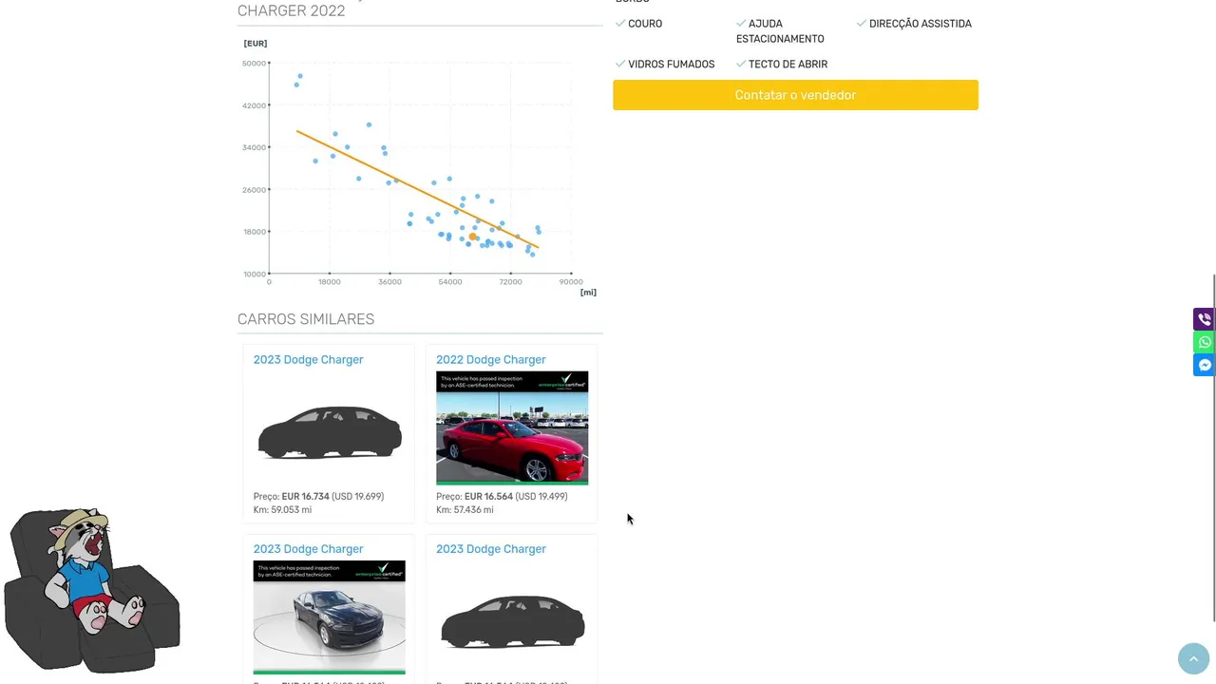Click the 42000 label on price axis
This screenshot has height=684, width=1216.
(254, 105)
